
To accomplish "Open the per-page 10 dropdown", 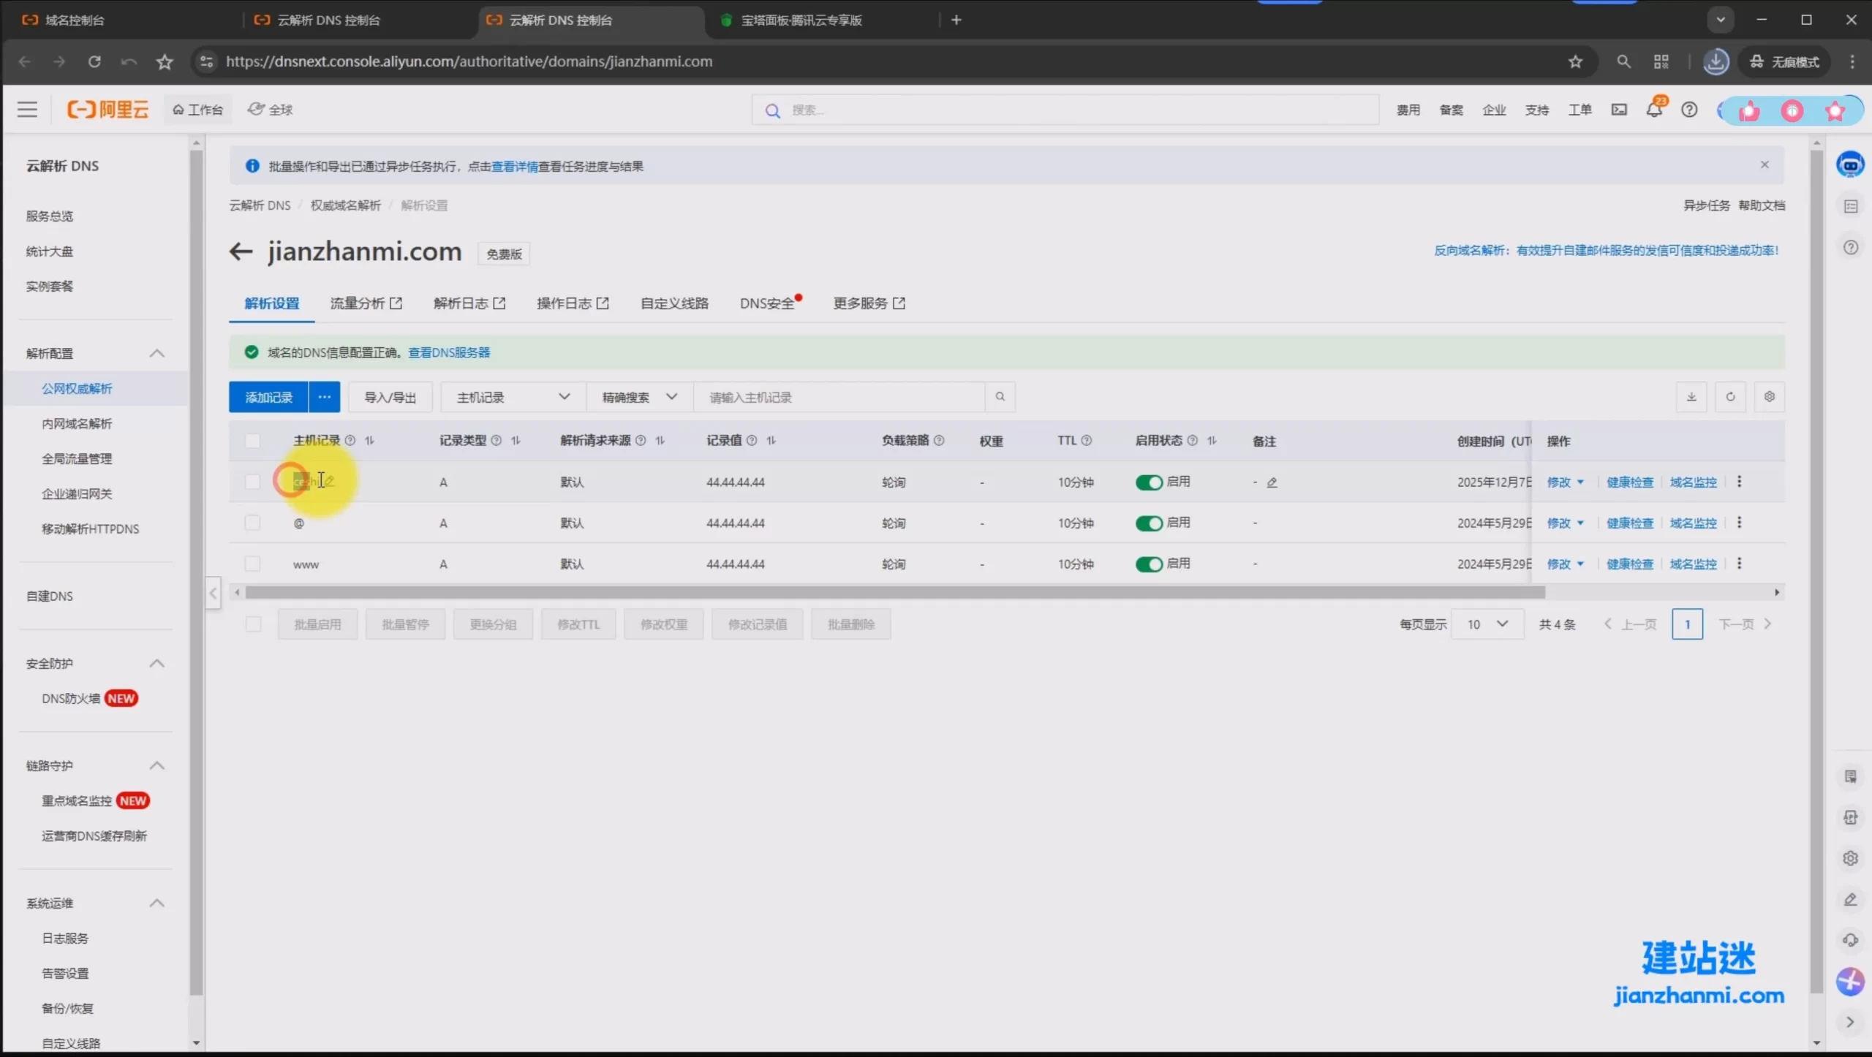I will click(x=1487, y=624).
